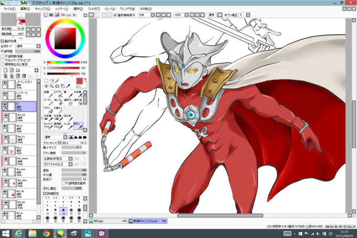Choose the エアブラシ airbrush tool
The width and height of the screenshot is (357, 238).
[58, 94]
